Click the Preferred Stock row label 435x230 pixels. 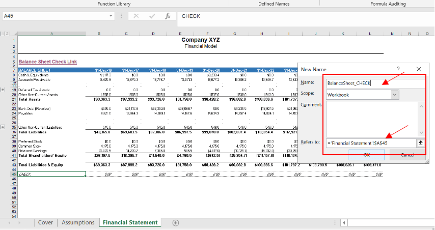tap(30, 141)
